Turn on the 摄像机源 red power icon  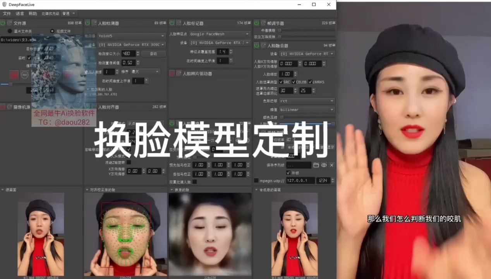coord(3,107)
